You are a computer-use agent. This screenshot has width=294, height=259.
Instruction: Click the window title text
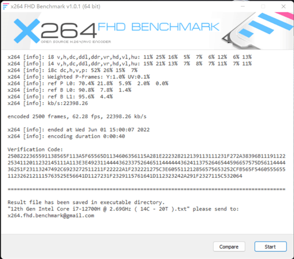coord(55,6)
